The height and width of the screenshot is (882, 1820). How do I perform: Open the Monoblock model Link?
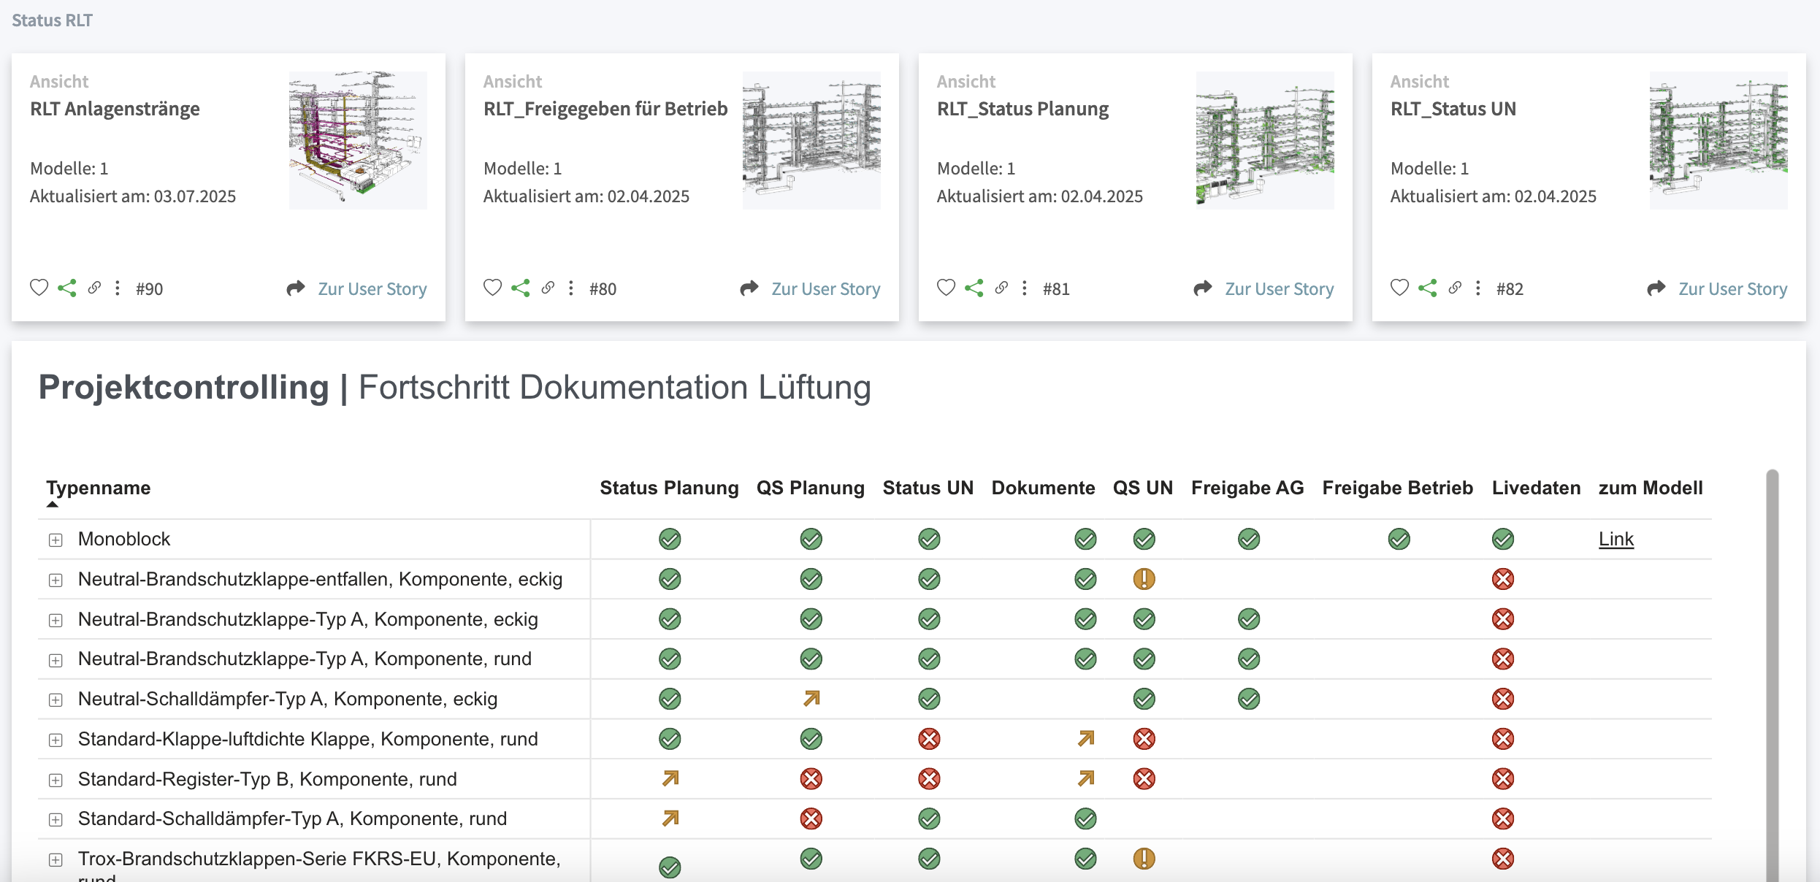click(1616, 539)
